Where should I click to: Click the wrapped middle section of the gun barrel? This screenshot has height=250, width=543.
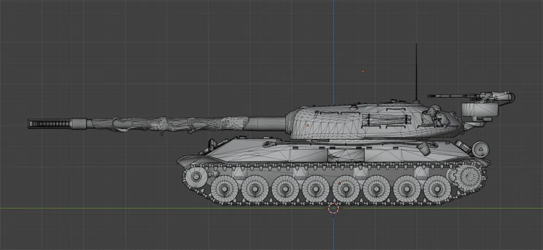[163, 124]
